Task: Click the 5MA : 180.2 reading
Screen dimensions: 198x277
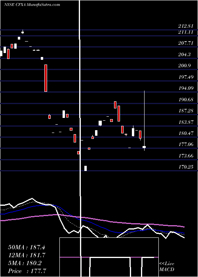Action: click(x=25, y=263)
